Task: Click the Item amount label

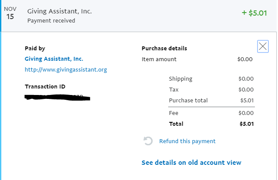Action: 159,59
